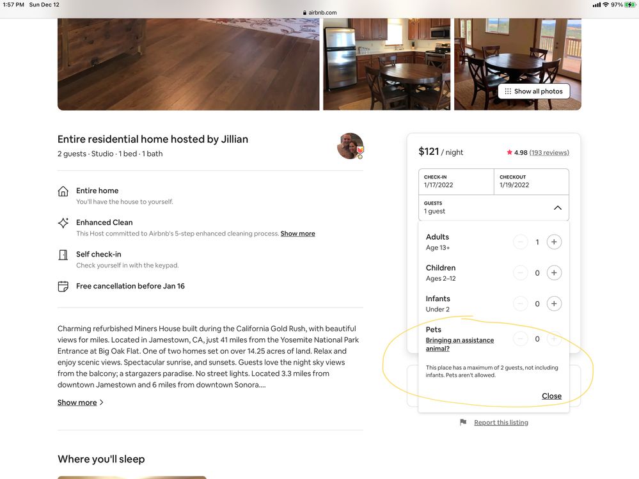Open Show all photos gallery
Screen dimensions: 639x479
(533, 91)
